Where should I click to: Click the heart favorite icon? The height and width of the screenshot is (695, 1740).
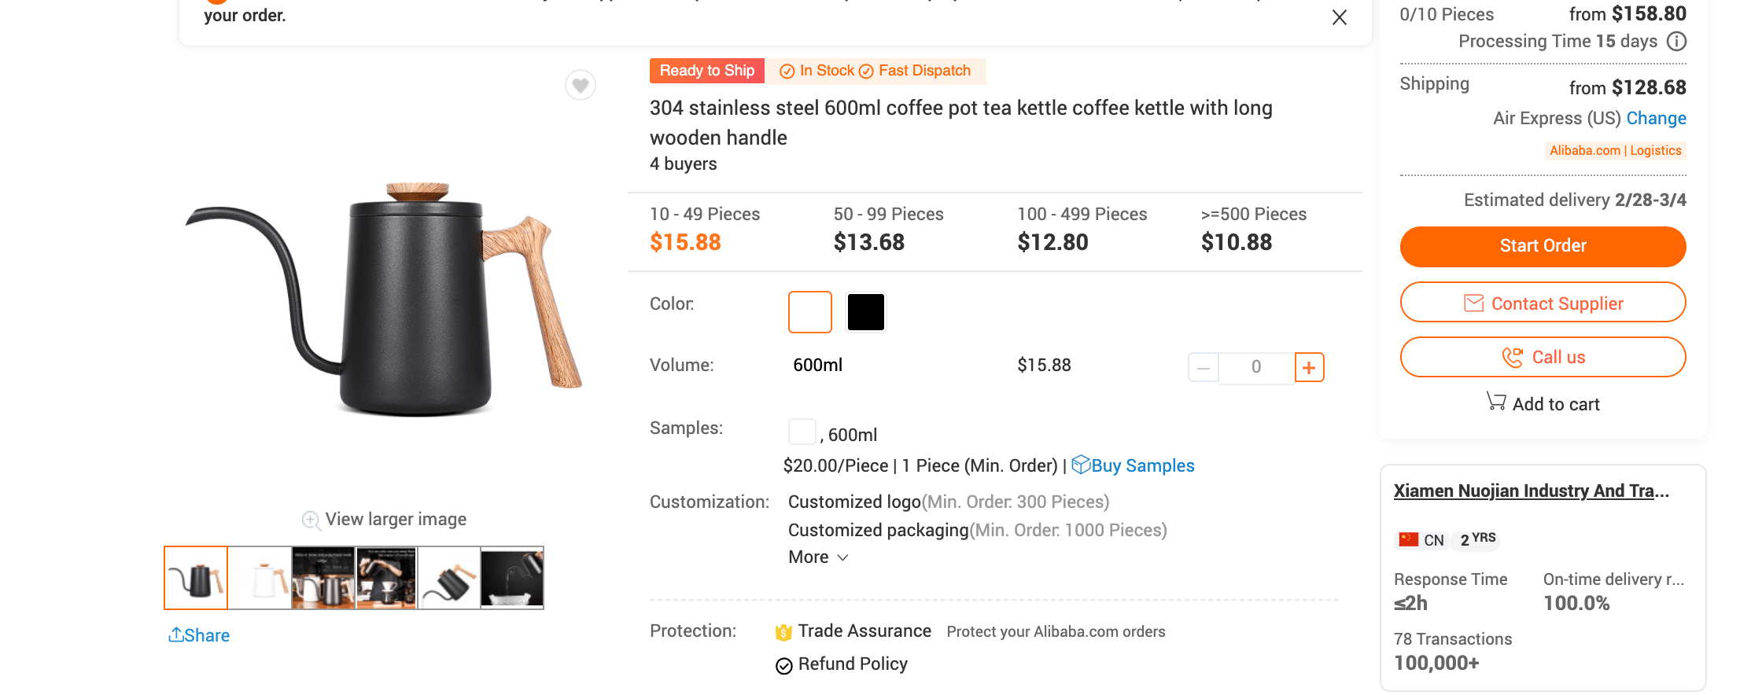[x=581, y=85]
